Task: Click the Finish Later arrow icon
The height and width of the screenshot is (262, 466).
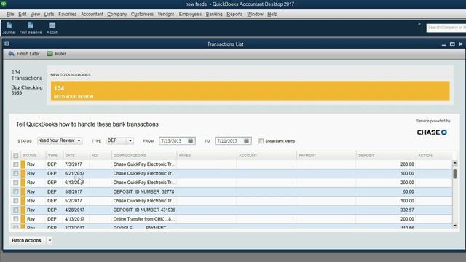Action: tap(12, 54)
